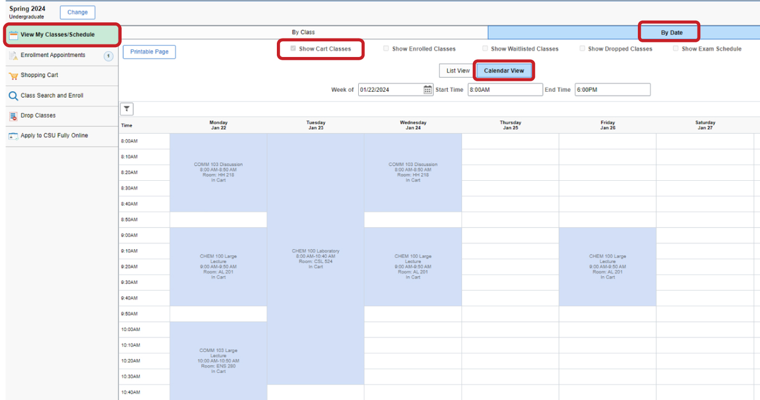This screenshot has height=400, width=760.
Task: Click the Shopping Cart icon
Action: click(x=14, y=75)
